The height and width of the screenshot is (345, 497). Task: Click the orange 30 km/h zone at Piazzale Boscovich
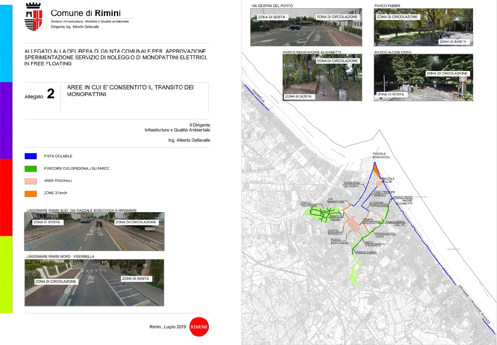click(376, 170)
